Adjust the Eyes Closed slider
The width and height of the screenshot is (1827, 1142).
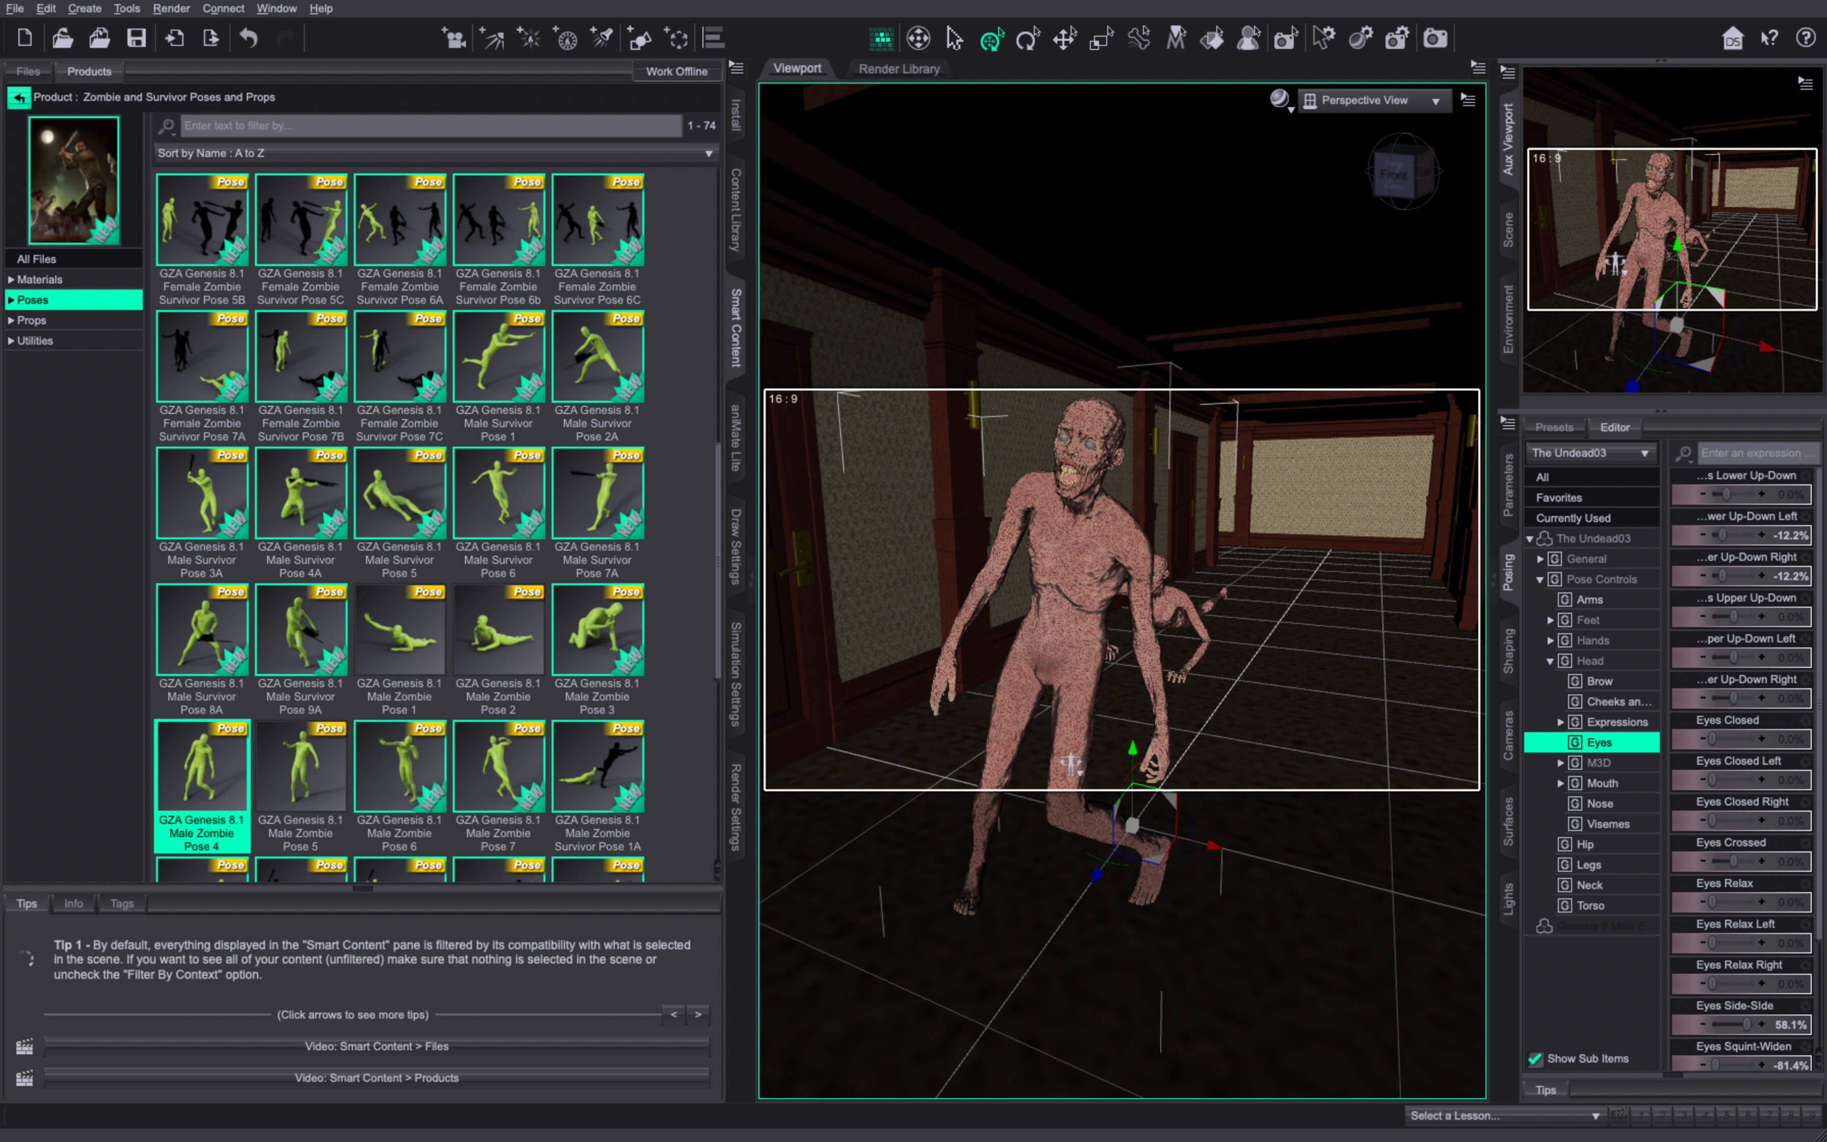click(x=1741, y=739)
